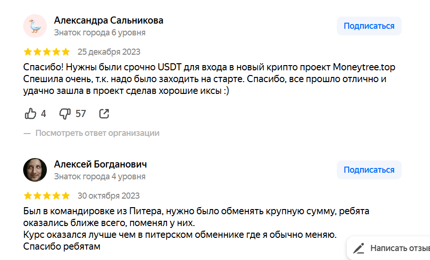Click the dislike count 57

pyautogui.click(x=81, y=114)
